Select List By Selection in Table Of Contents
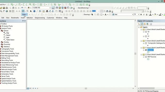The height and width of the screenshot is (92, 165). (147, 24)
